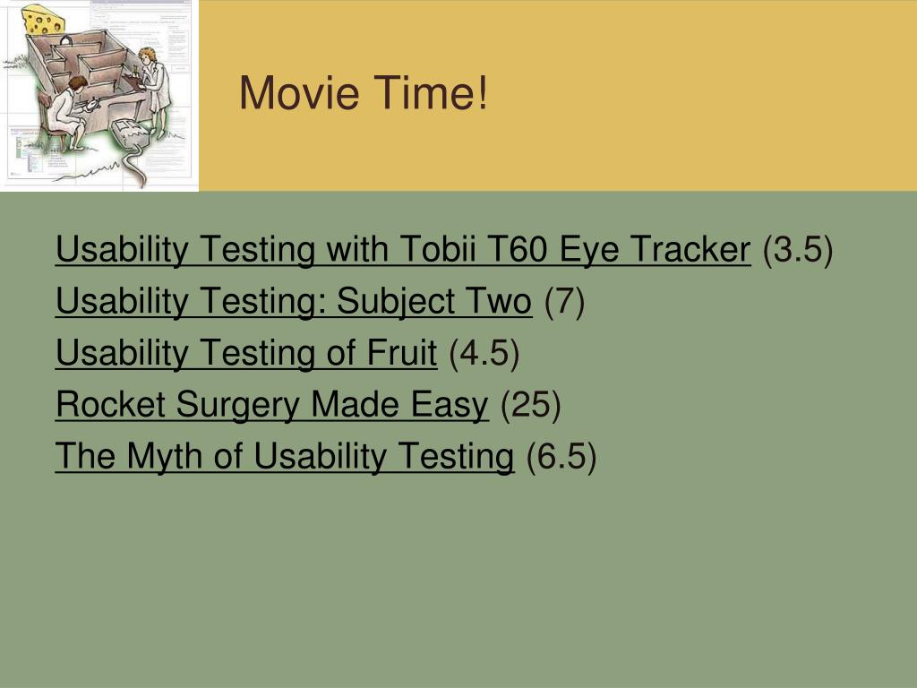Click the seated researcher in the illustration
The width and height of the screenshot is (917, 688).
tap(67, 114)
